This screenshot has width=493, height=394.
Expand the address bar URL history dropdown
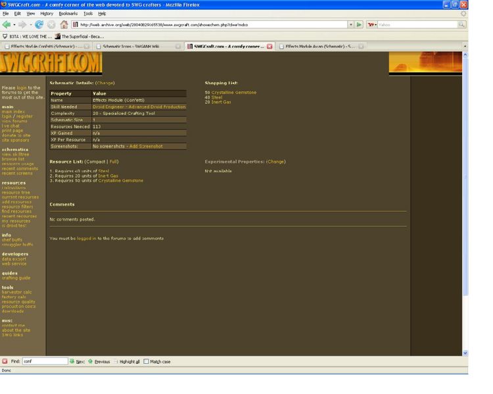click(x=350, y=24)
